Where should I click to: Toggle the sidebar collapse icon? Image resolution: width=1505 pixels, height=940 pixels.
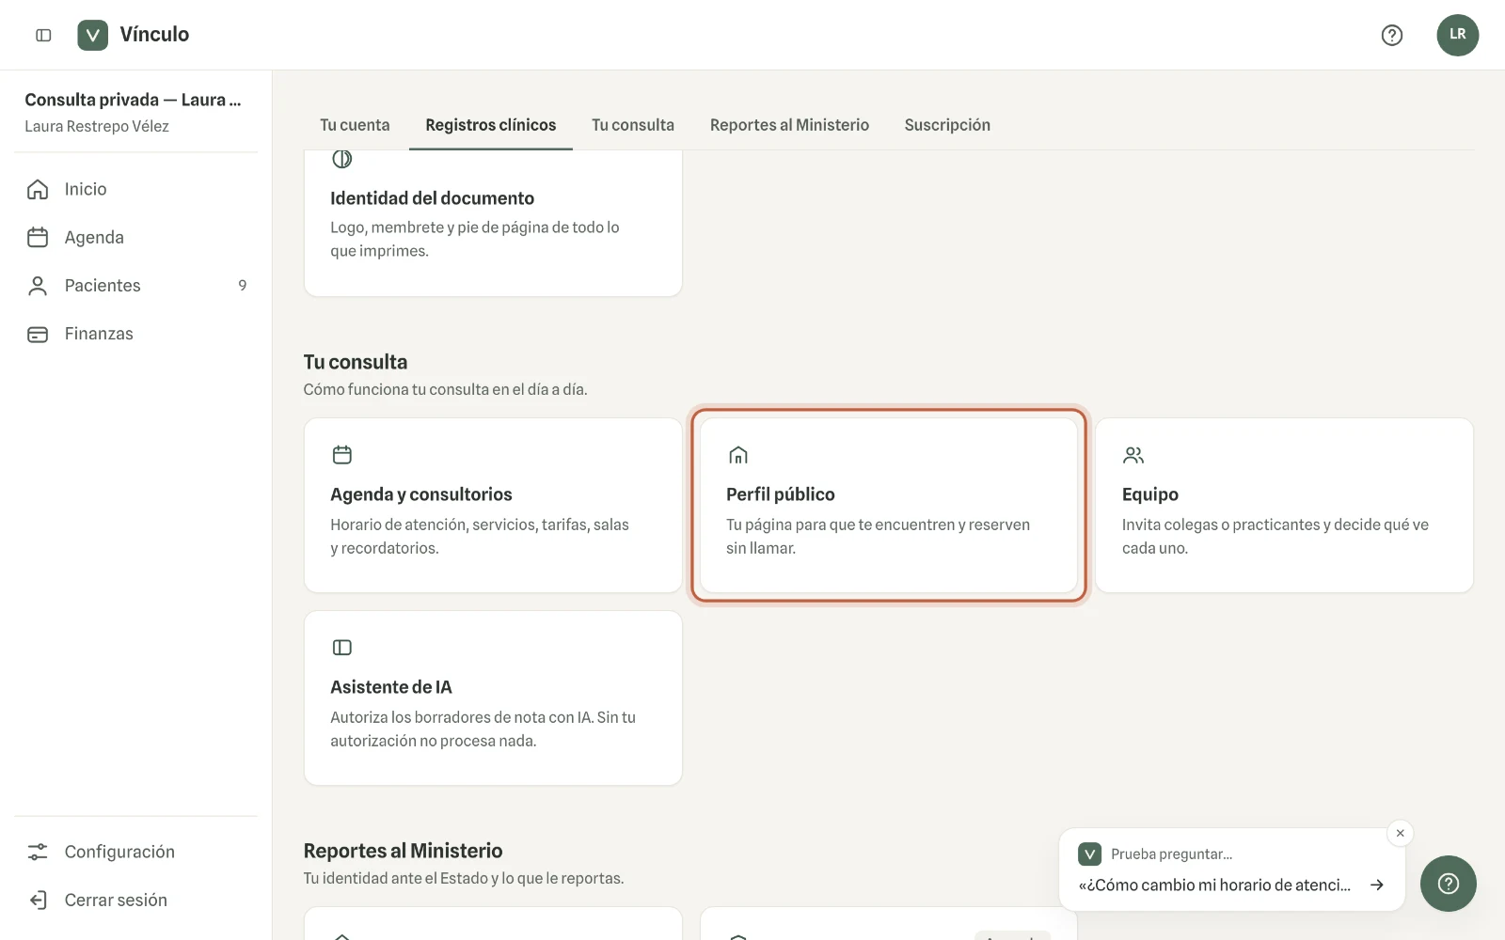tap(43, 35)
